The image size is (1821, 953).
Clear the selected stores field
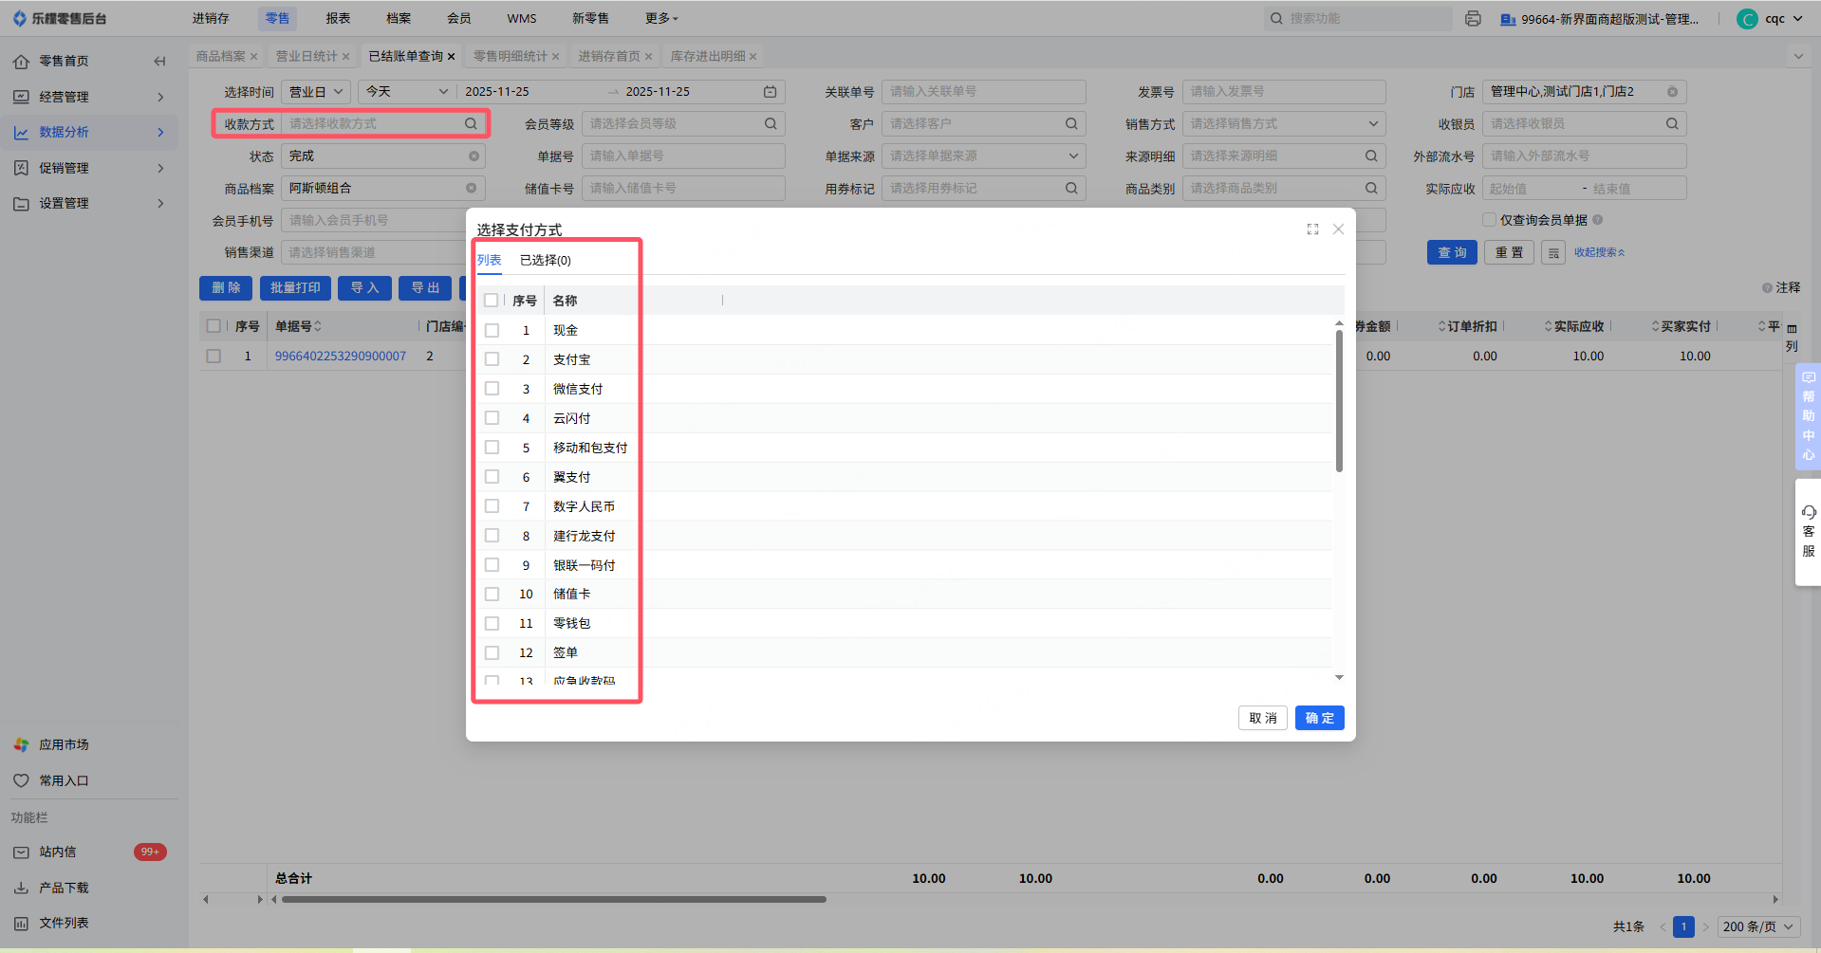click(1672, 92)
